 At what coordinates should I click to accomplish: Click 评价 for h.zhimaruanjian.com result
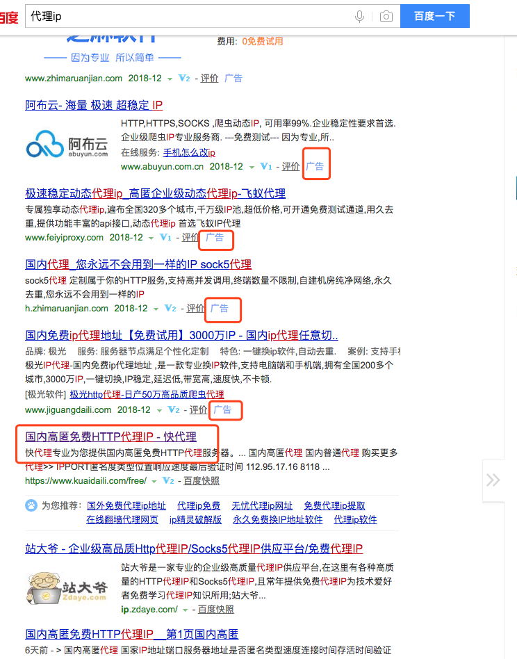195,309
